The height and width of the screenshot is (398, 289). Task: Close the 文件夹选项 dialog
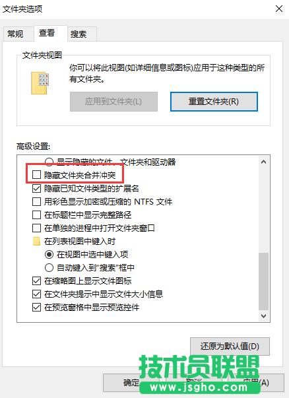pos(279,9)
